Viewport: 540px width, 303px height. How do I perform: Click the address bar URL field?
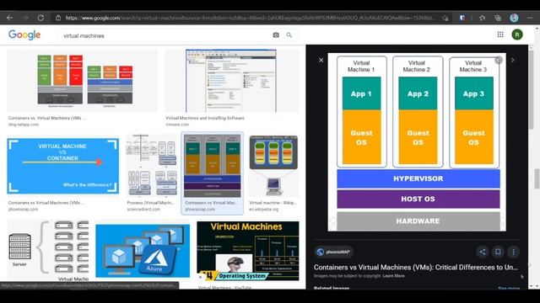[x=250, y=18]
